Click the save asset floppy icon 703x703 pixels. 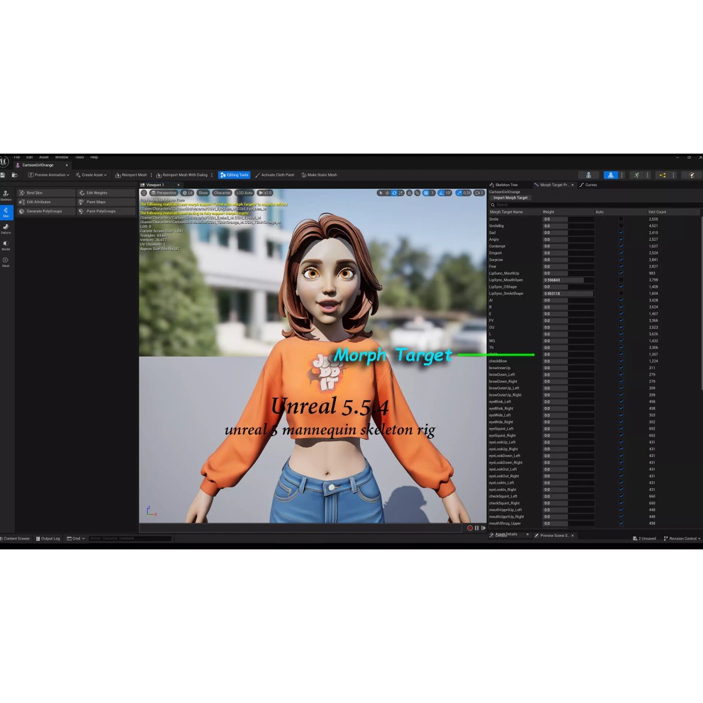pos(3,175)
